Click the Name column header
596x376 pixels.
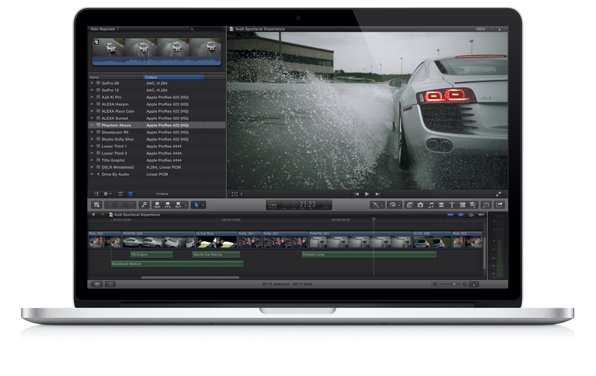click(115, 77)
